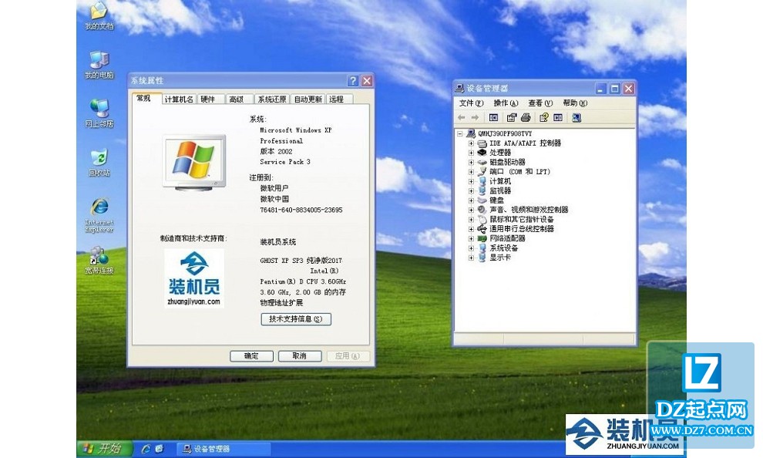Click the Help toolbar icon with question mark
The image size is (763, 458).
[544, 117]
